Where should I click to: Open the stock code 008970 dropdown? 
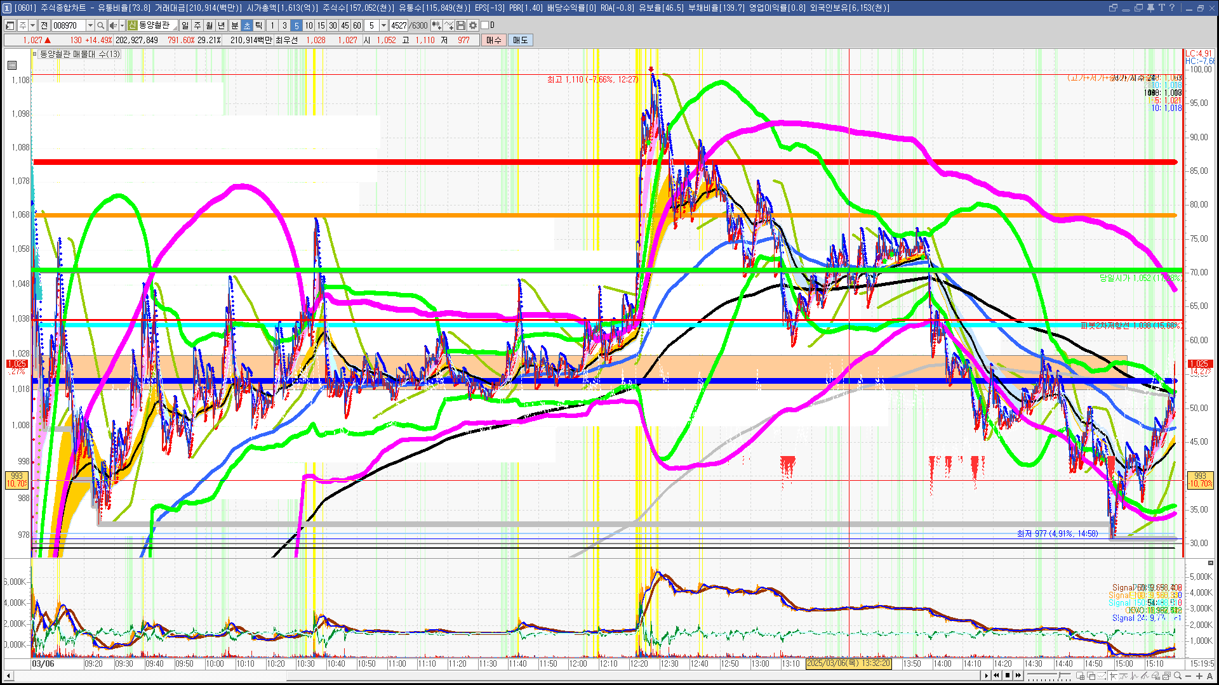pos(90,25)
